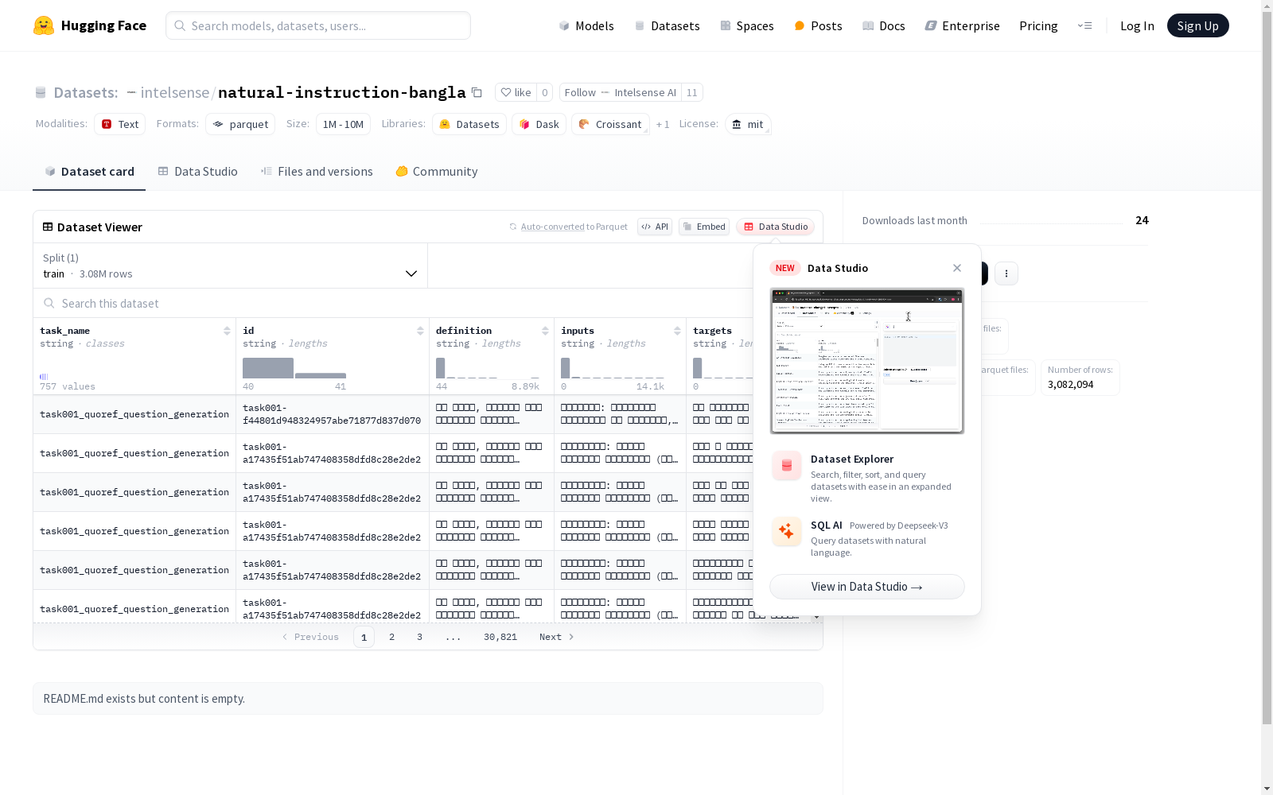The width and height of the screenshot is (1273, 795).
Task: Jump to last page 30,821
Action: [x=500, y=637]
